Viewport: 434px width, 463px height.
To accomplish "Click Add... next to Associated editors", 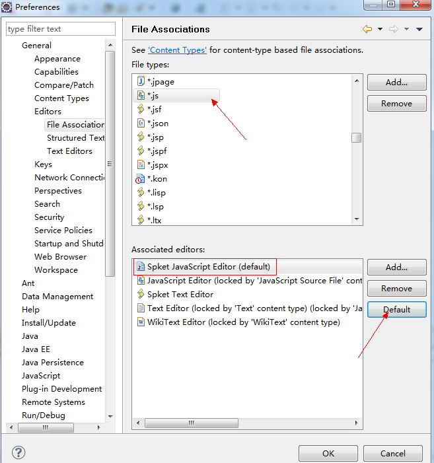I will [397, 267].
